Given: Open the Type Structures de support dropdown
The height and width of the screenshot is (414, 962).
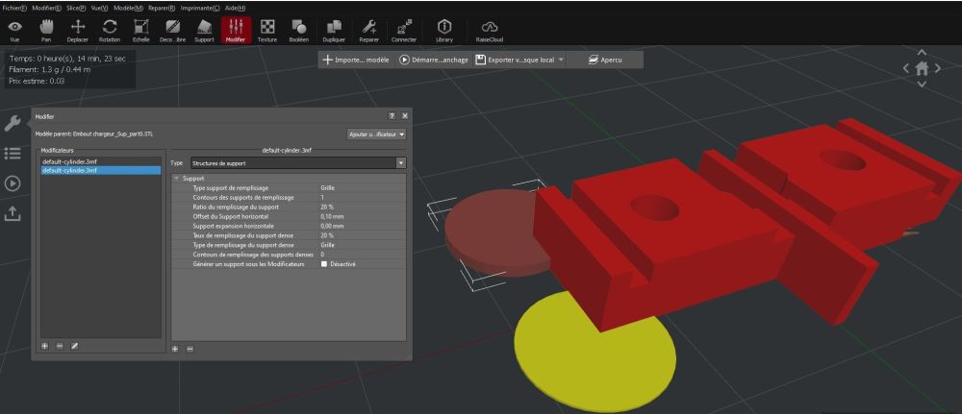Looking at the screenshot, I should [298, 163].
